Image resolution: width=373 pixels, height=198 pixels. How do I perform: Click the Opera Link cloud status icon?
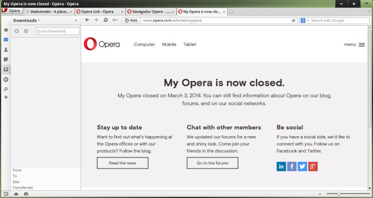click(x=16, y=194)
